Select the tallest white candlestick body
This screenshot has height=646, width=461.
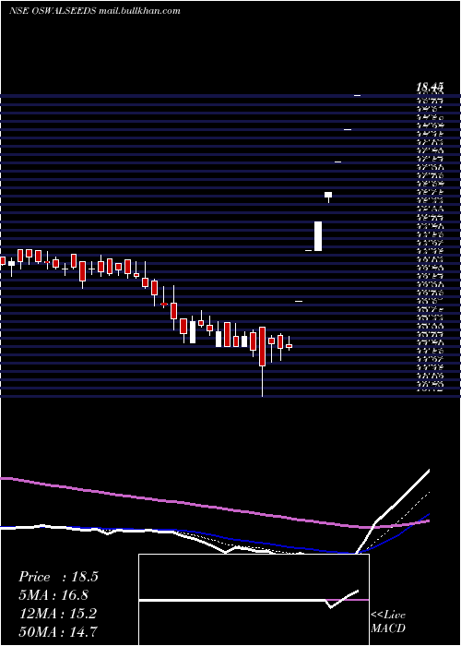click(318, 236)
